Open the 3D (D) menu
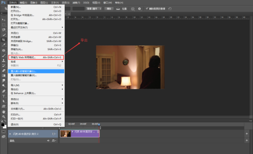Screen dimensions: 253x154 [86, 2]
